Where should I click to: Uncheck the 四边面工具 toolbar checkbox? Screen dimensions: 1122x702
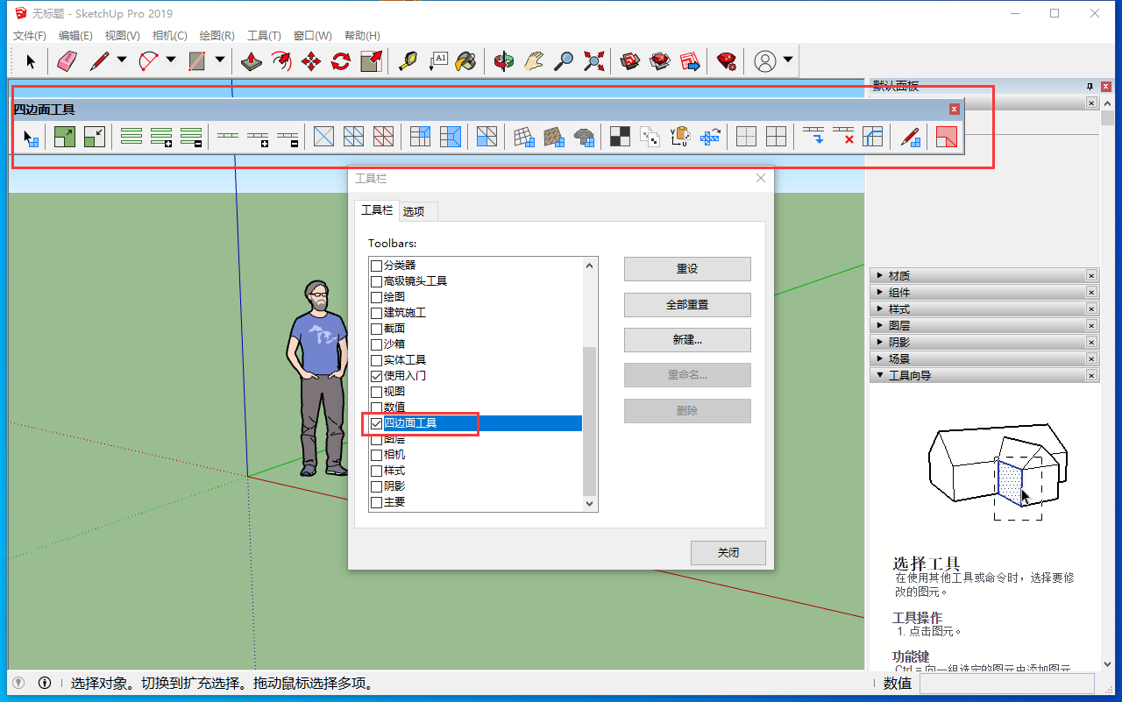click(376, 423)
